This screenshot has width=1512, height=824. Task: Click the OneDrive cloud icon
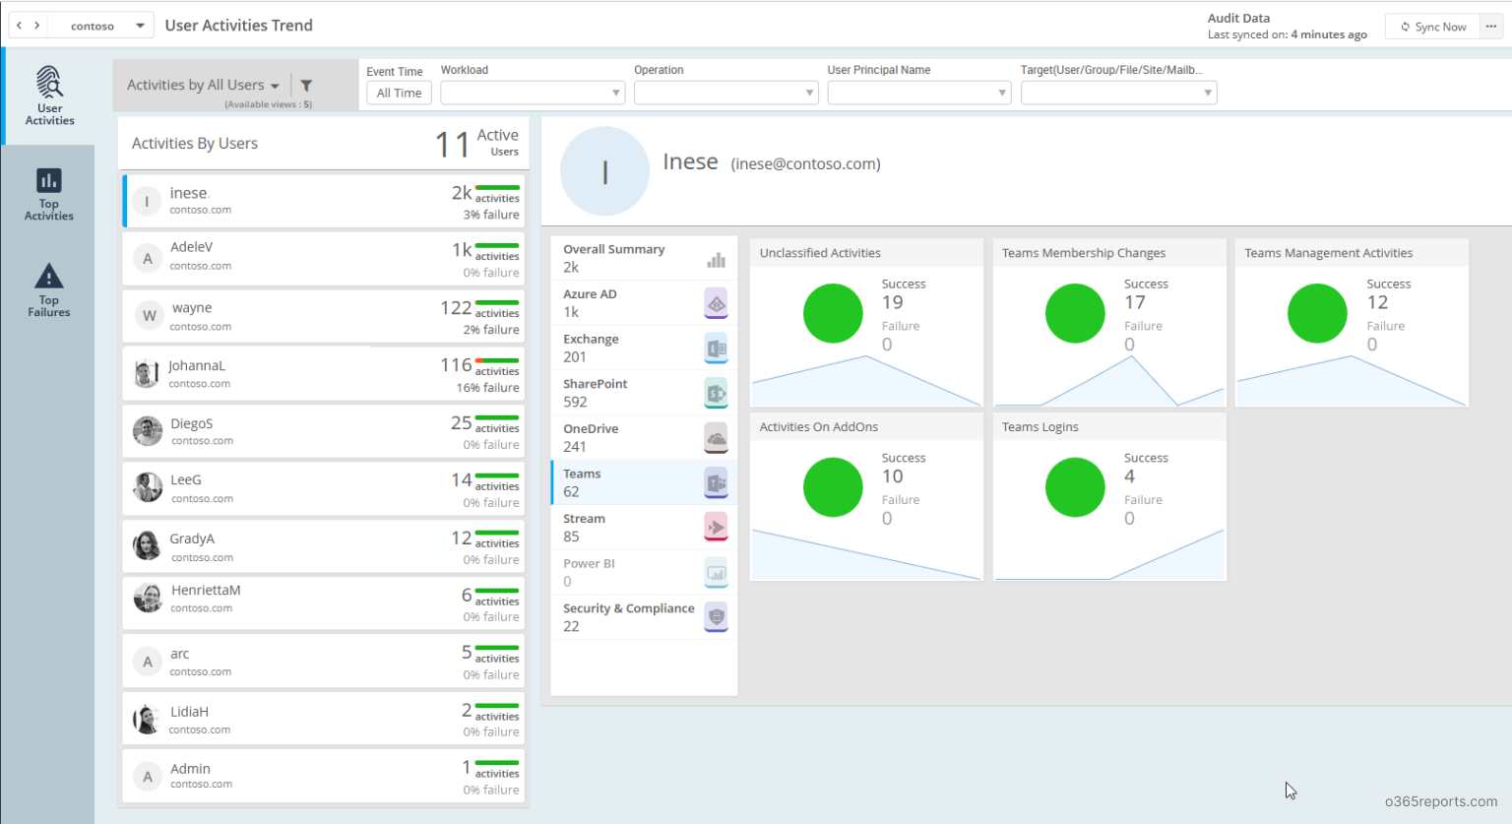pyautogui.click(x=716, y=438)
